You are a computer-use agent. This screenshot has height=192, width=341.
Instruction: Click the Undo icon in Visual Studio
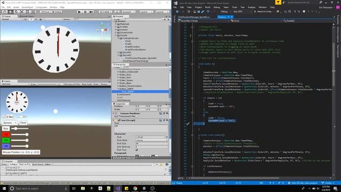pyautogui.click(x=208, y=12)
